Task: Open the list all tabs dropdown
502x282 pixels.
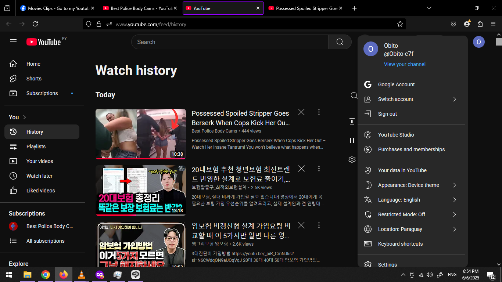Action: coord(429,8)
